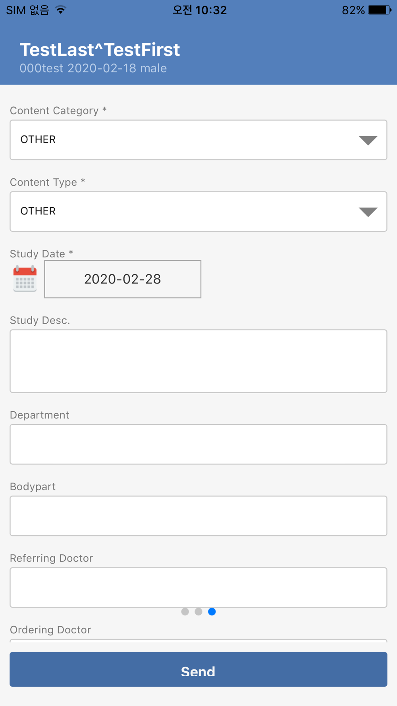Image resolution: width=397 pixels, height=706 pixels.
Task: Tap the battery icon in status bar
Action: (x=379, y=10)
